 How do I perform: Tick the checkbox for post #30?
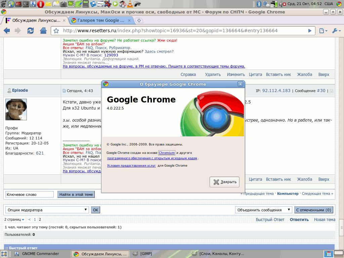point(332,91)
